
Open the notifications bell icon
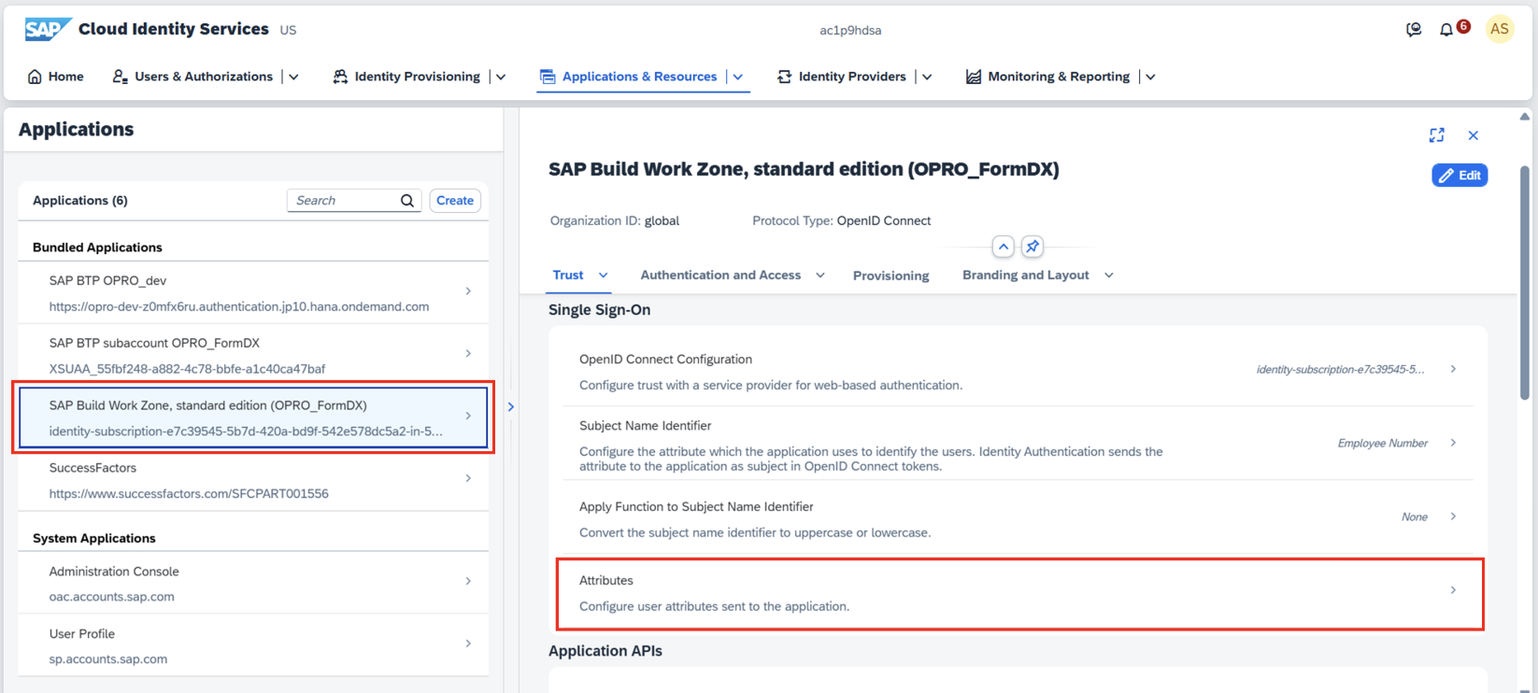1445,30
